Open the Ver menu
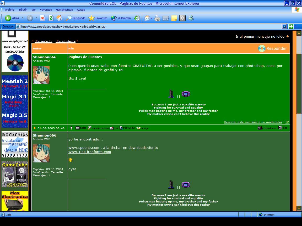This screenshot has width=302, height=226. pos(34,10)
